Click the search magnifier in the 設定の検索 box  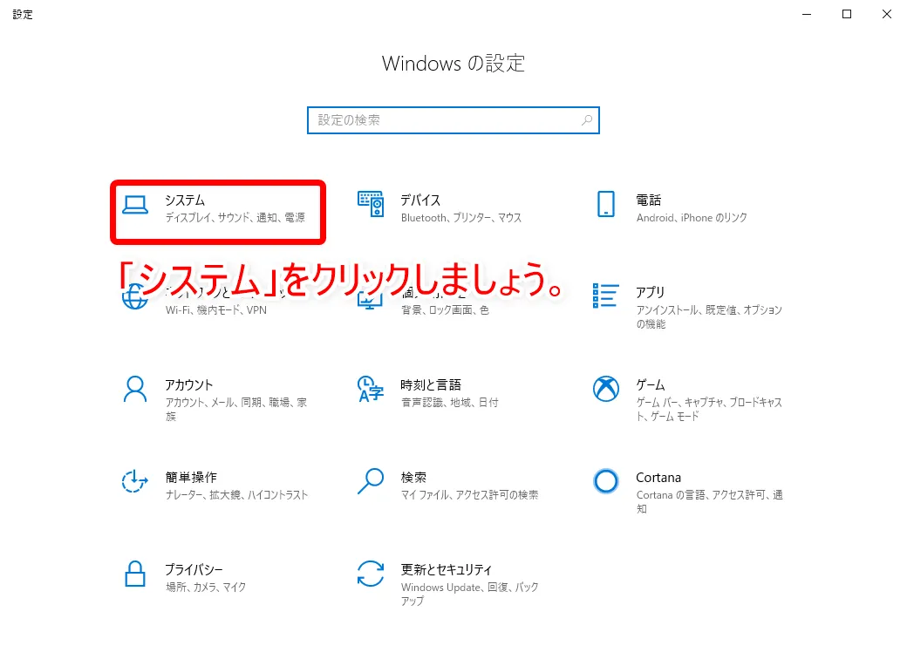pos(587,120)
